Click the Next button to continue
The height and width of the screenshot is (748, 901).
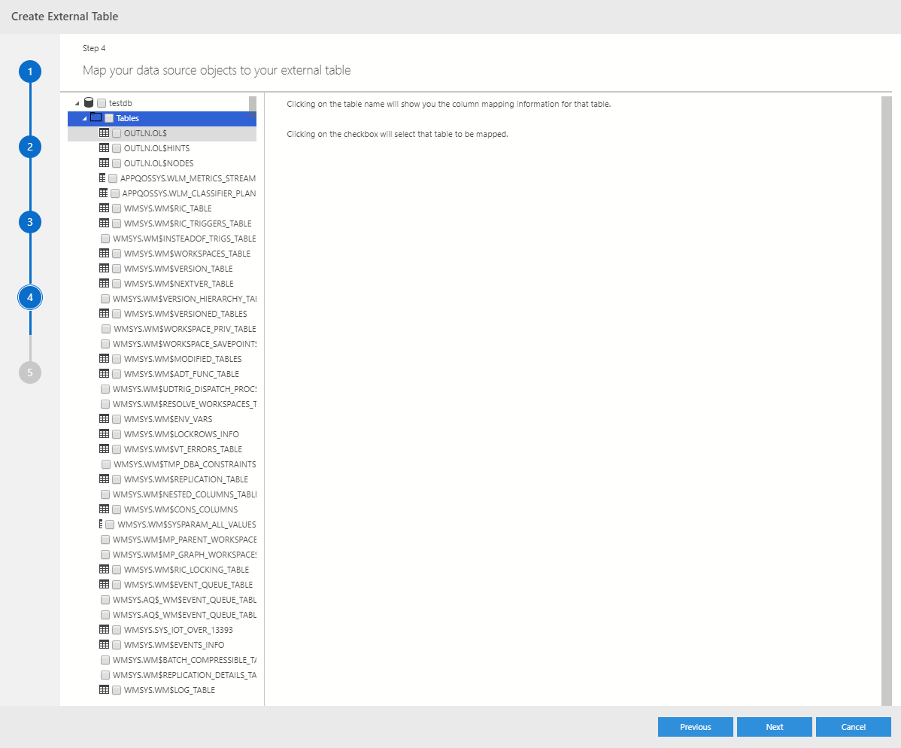(774, 726)
